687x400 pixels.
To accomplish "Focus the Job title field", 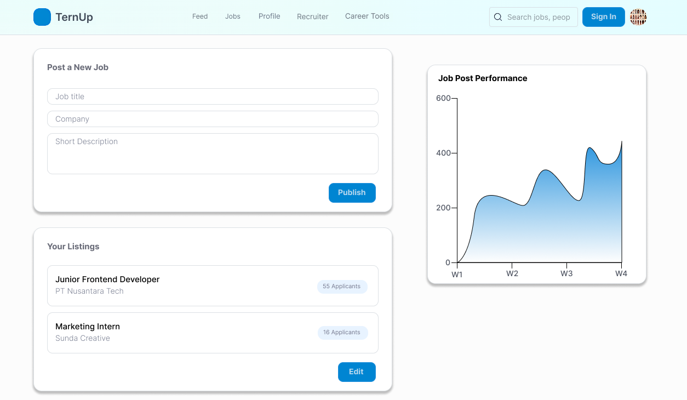I will pyautogui.click(x=213, y=96).
